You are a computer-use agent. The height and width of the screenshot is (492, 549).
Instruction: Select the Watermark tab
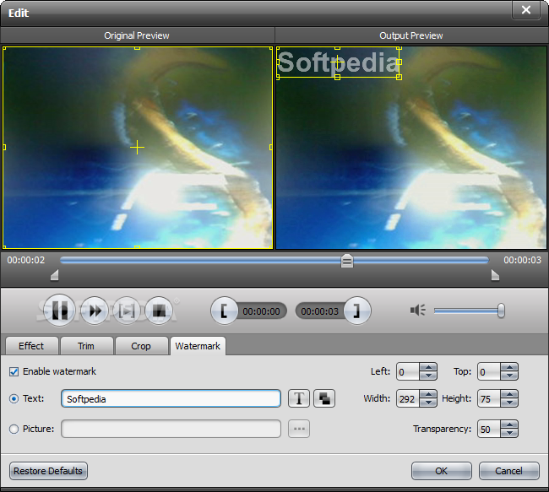pyautogui.click(x=198, y=346)
